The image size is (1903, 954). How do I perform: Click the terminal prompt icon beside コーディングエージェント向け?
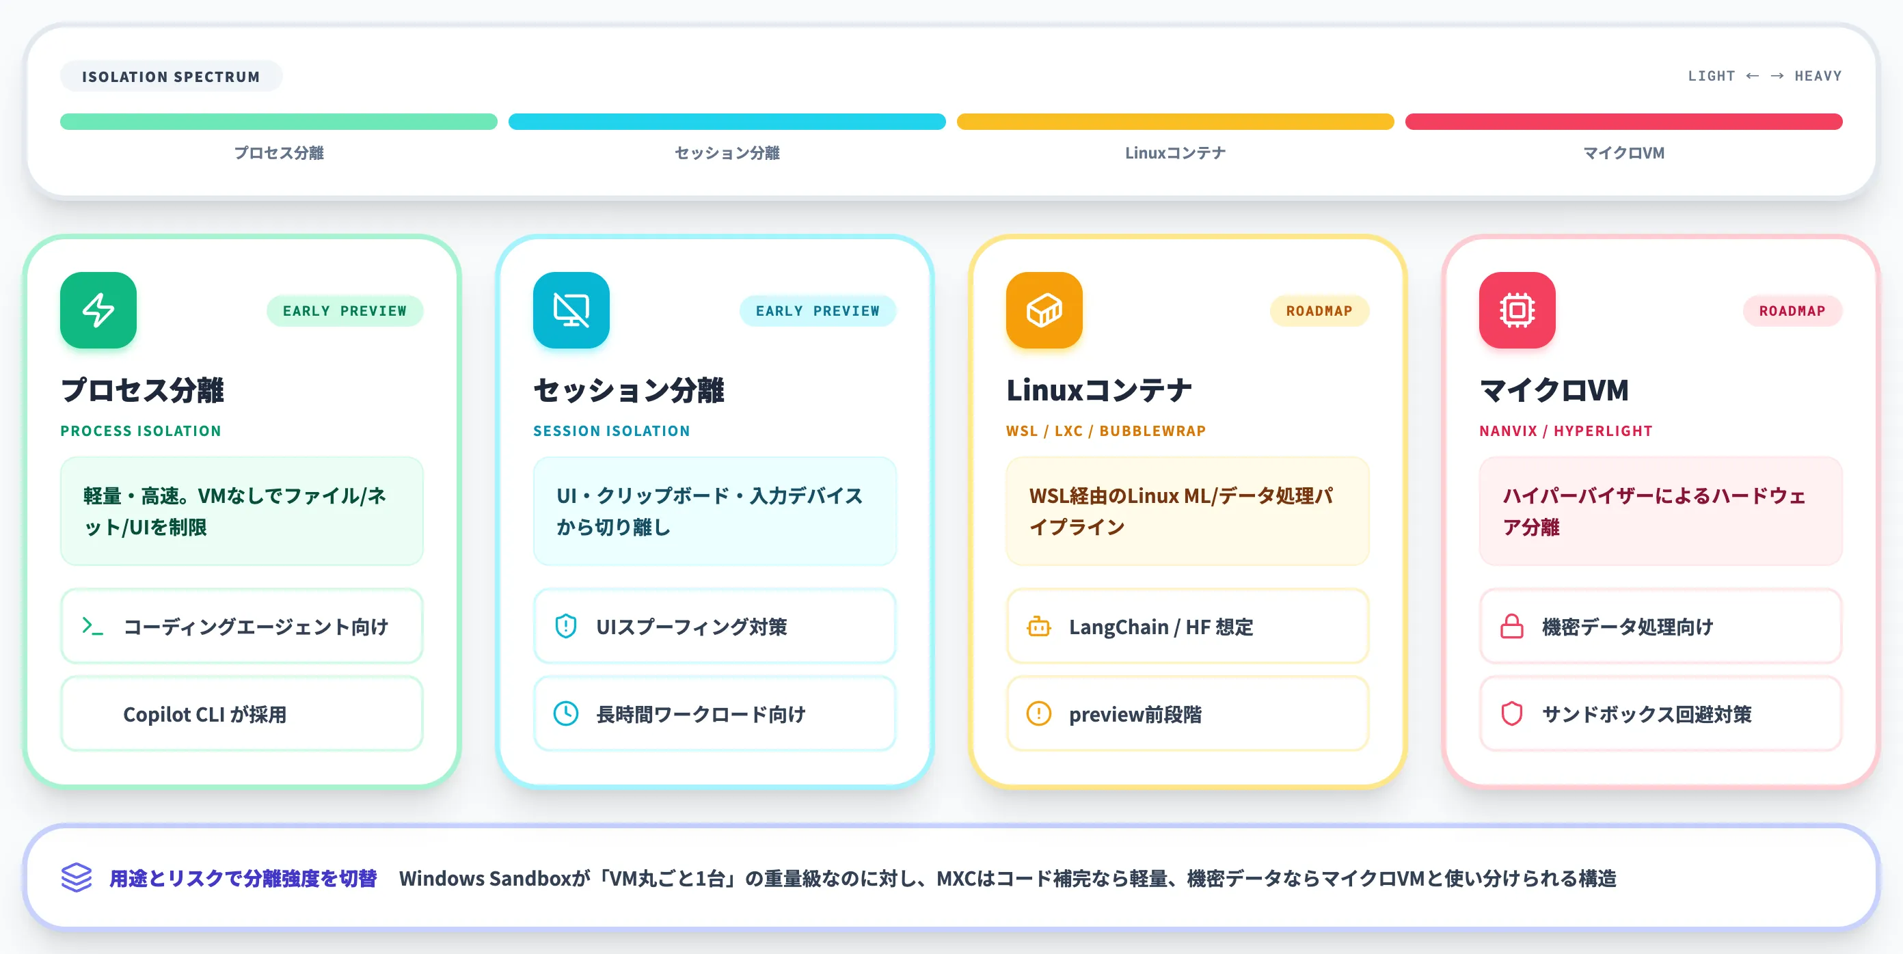tap(92, 627)
